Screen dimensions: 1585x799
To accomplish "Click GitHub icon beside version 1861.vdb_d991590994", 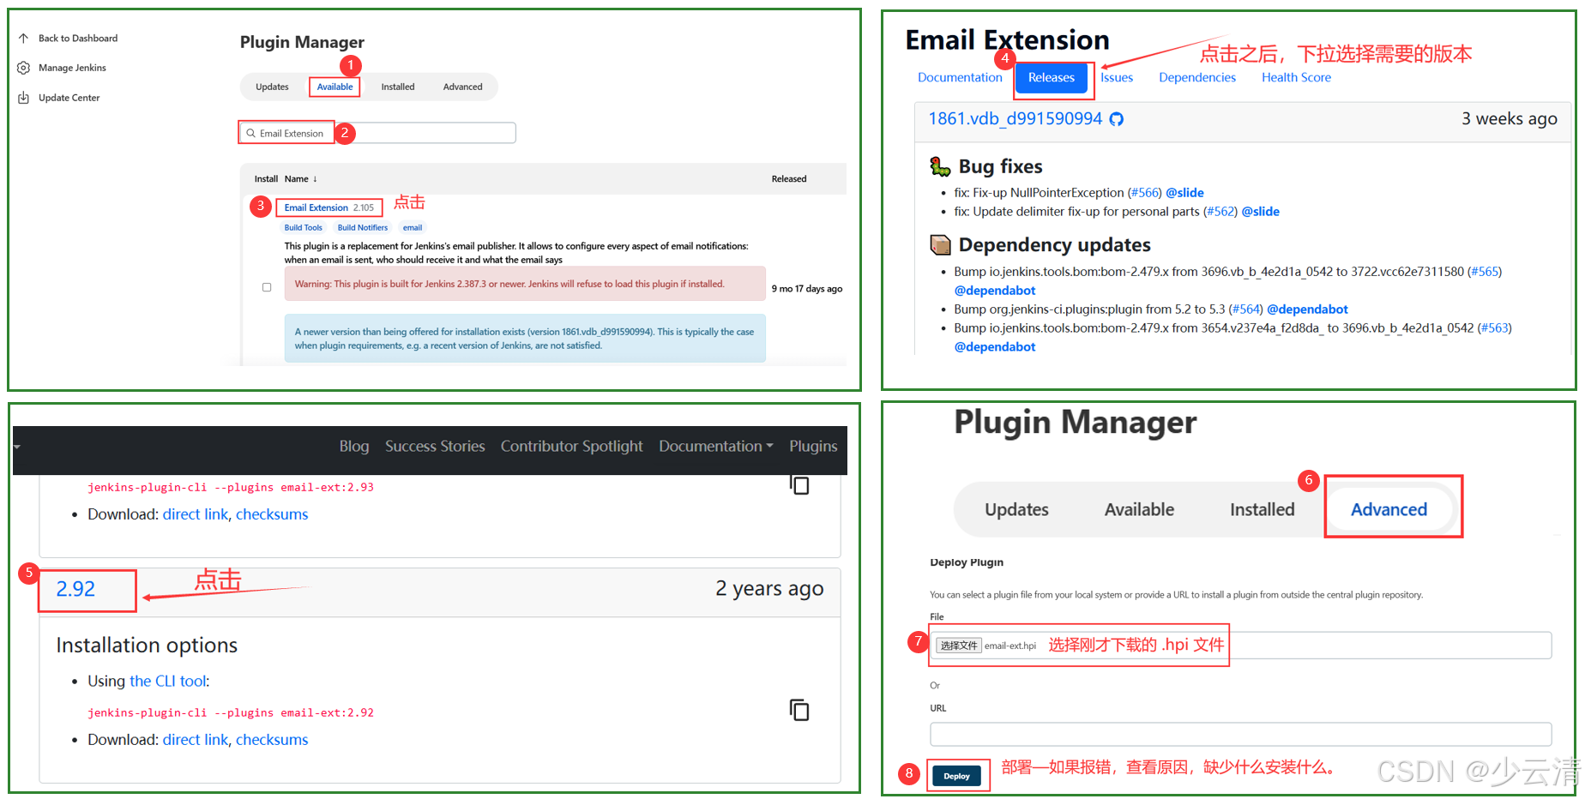I will pos(1117,119).
